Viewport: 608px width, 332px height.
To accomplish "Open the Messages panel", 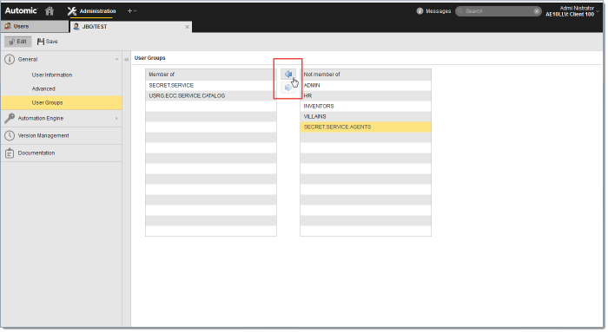I will tap(433, 10).
